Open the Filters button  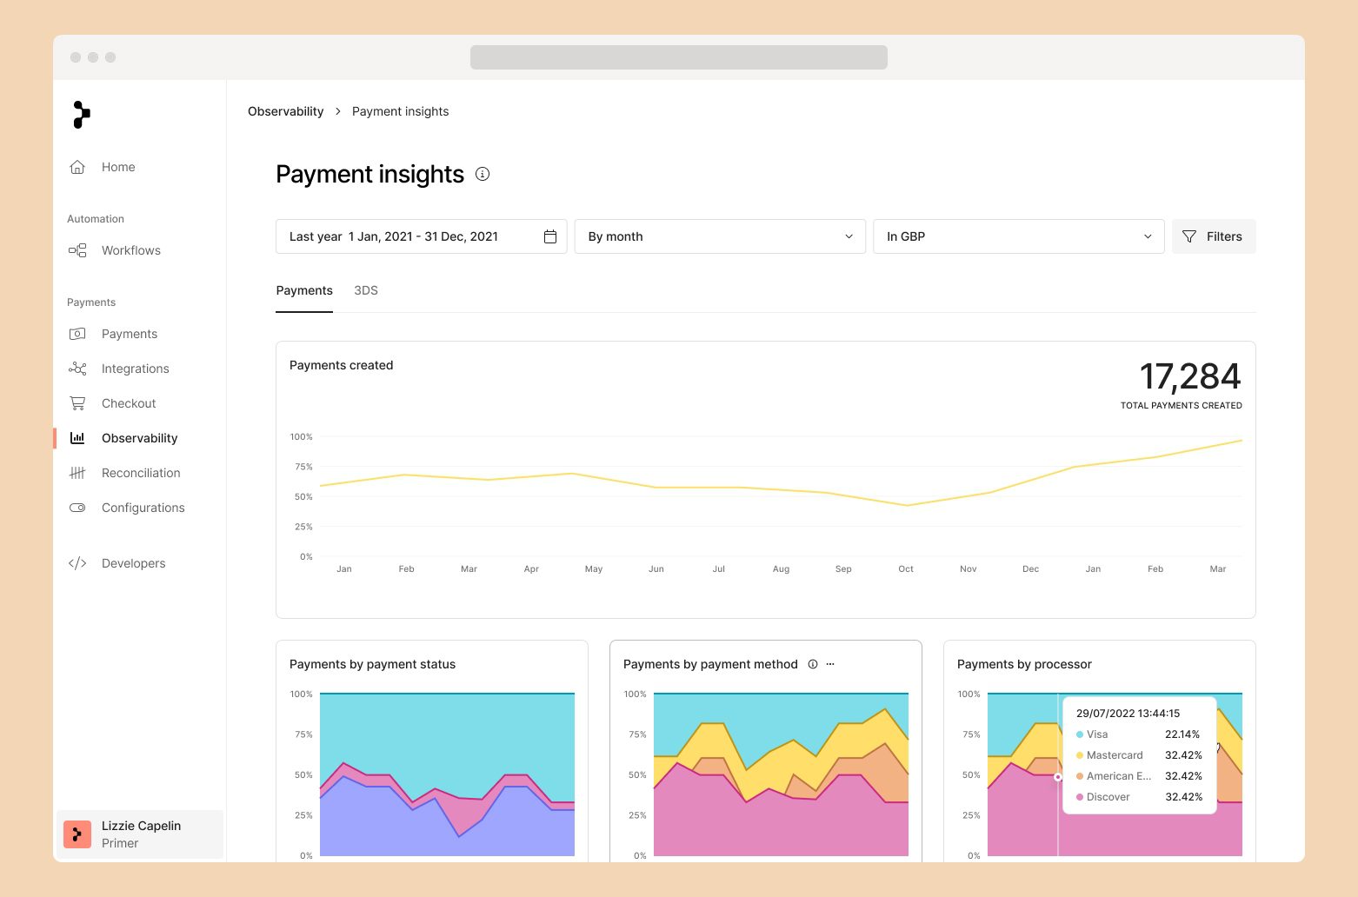1213,236
